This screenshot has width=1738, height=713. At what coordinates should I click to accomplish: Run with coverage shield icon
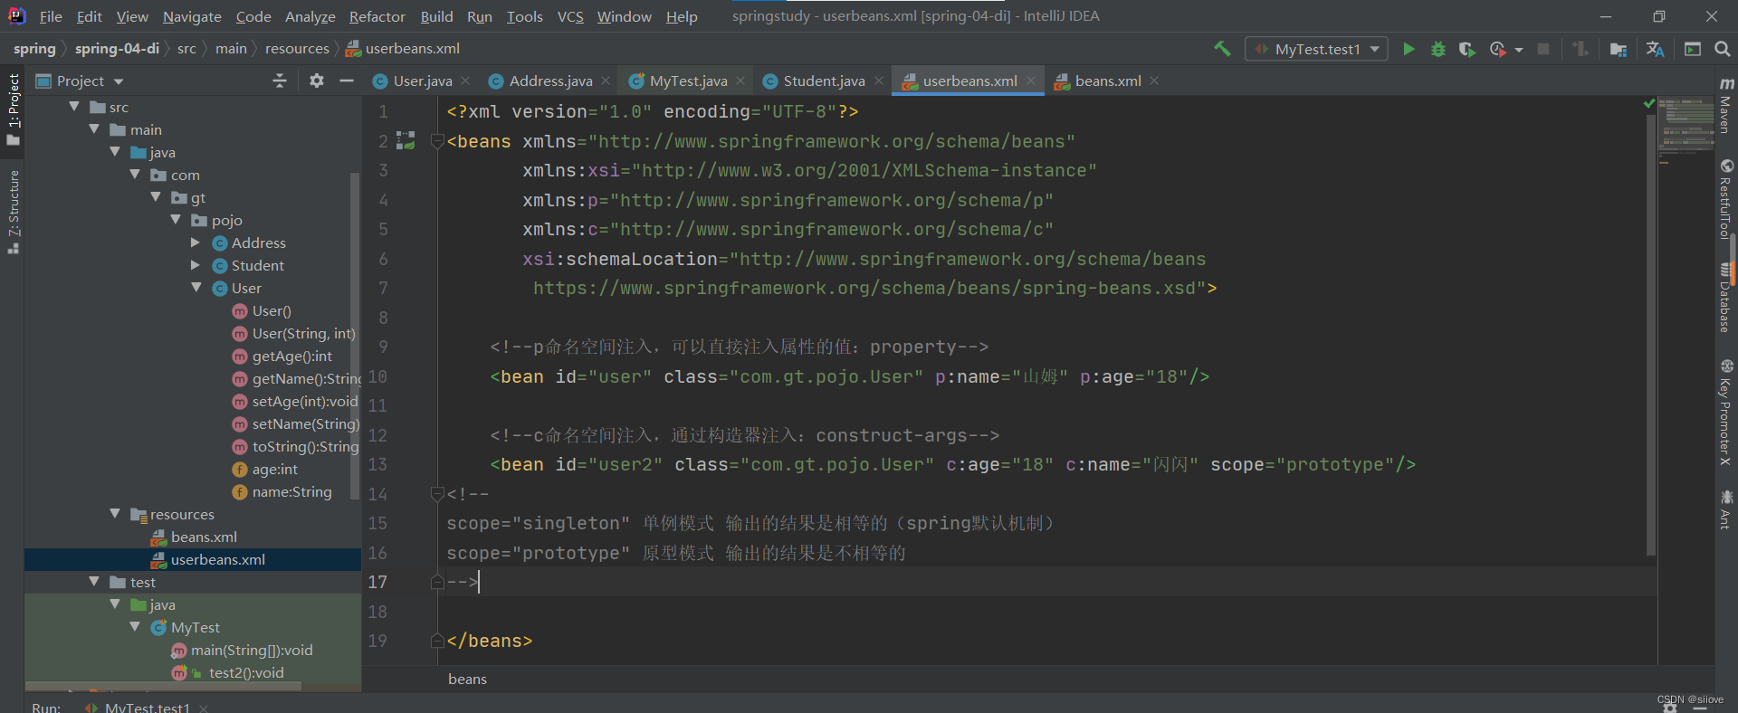click(x=1466, y=49)
